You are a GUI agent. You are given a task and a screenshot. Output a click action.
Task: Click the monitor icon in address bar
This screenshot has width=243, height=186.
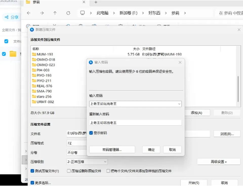[83, 13]
